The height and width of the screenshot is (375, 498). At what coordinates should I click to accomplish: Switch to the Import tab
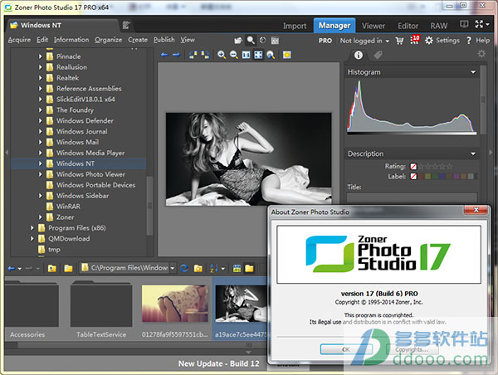[x=295, y=26]
